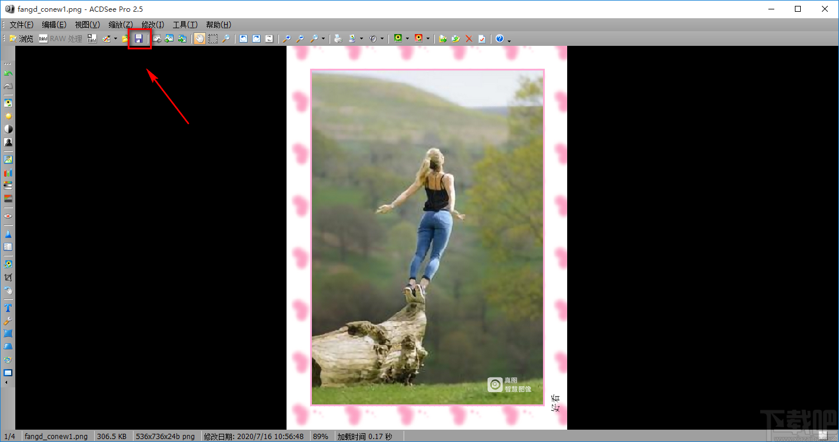Click the zoom in magnifier icon
Image resolution: width=839 pixels, height=442 pixels.
pyautogui.click(x=287, y=39)
